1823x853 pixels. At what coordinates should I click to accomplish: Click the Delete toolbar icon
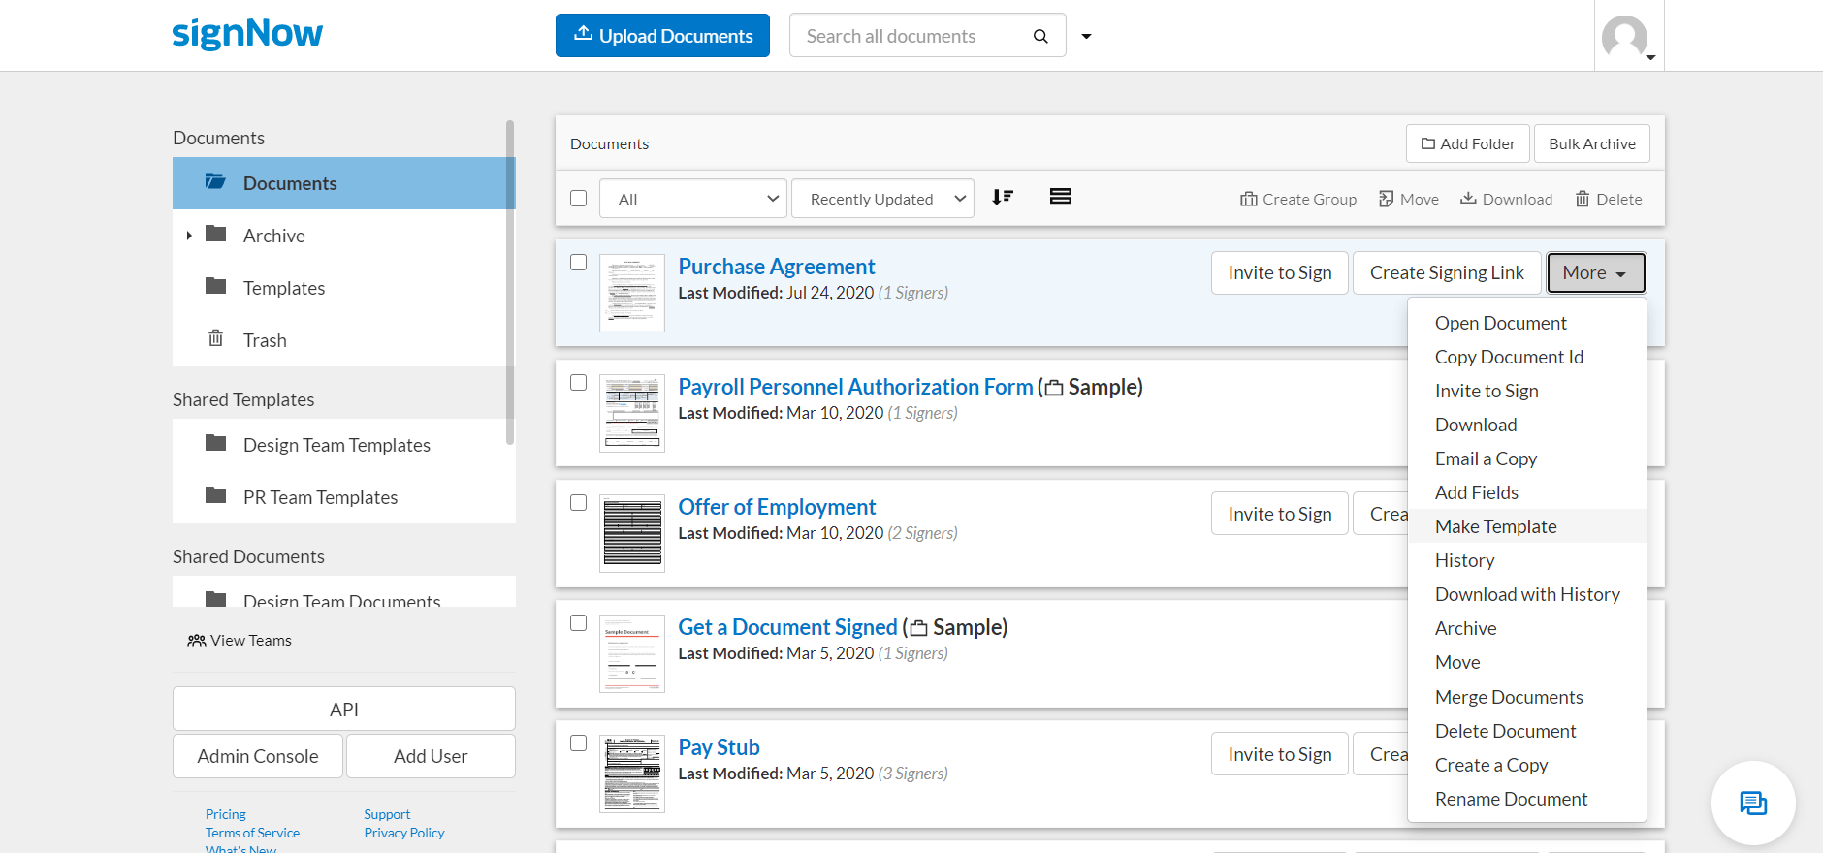click(x=1608, y=199)
